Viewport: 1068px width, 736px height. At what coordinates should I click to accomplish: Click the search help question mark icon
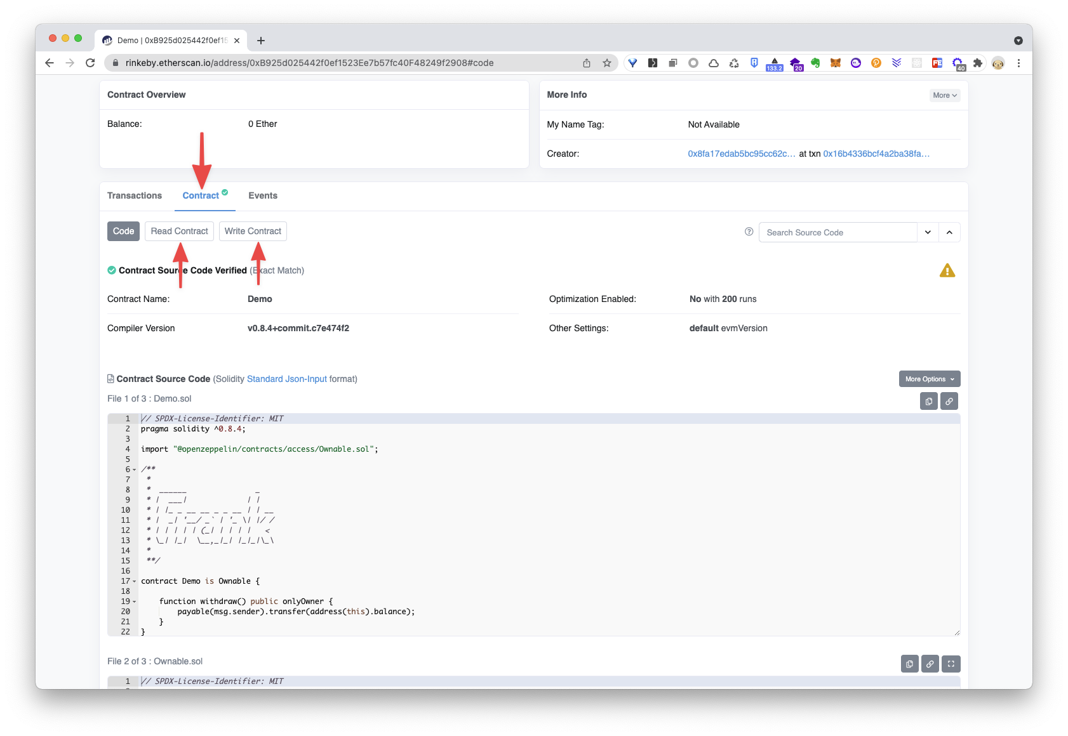(x=749, y=232)
